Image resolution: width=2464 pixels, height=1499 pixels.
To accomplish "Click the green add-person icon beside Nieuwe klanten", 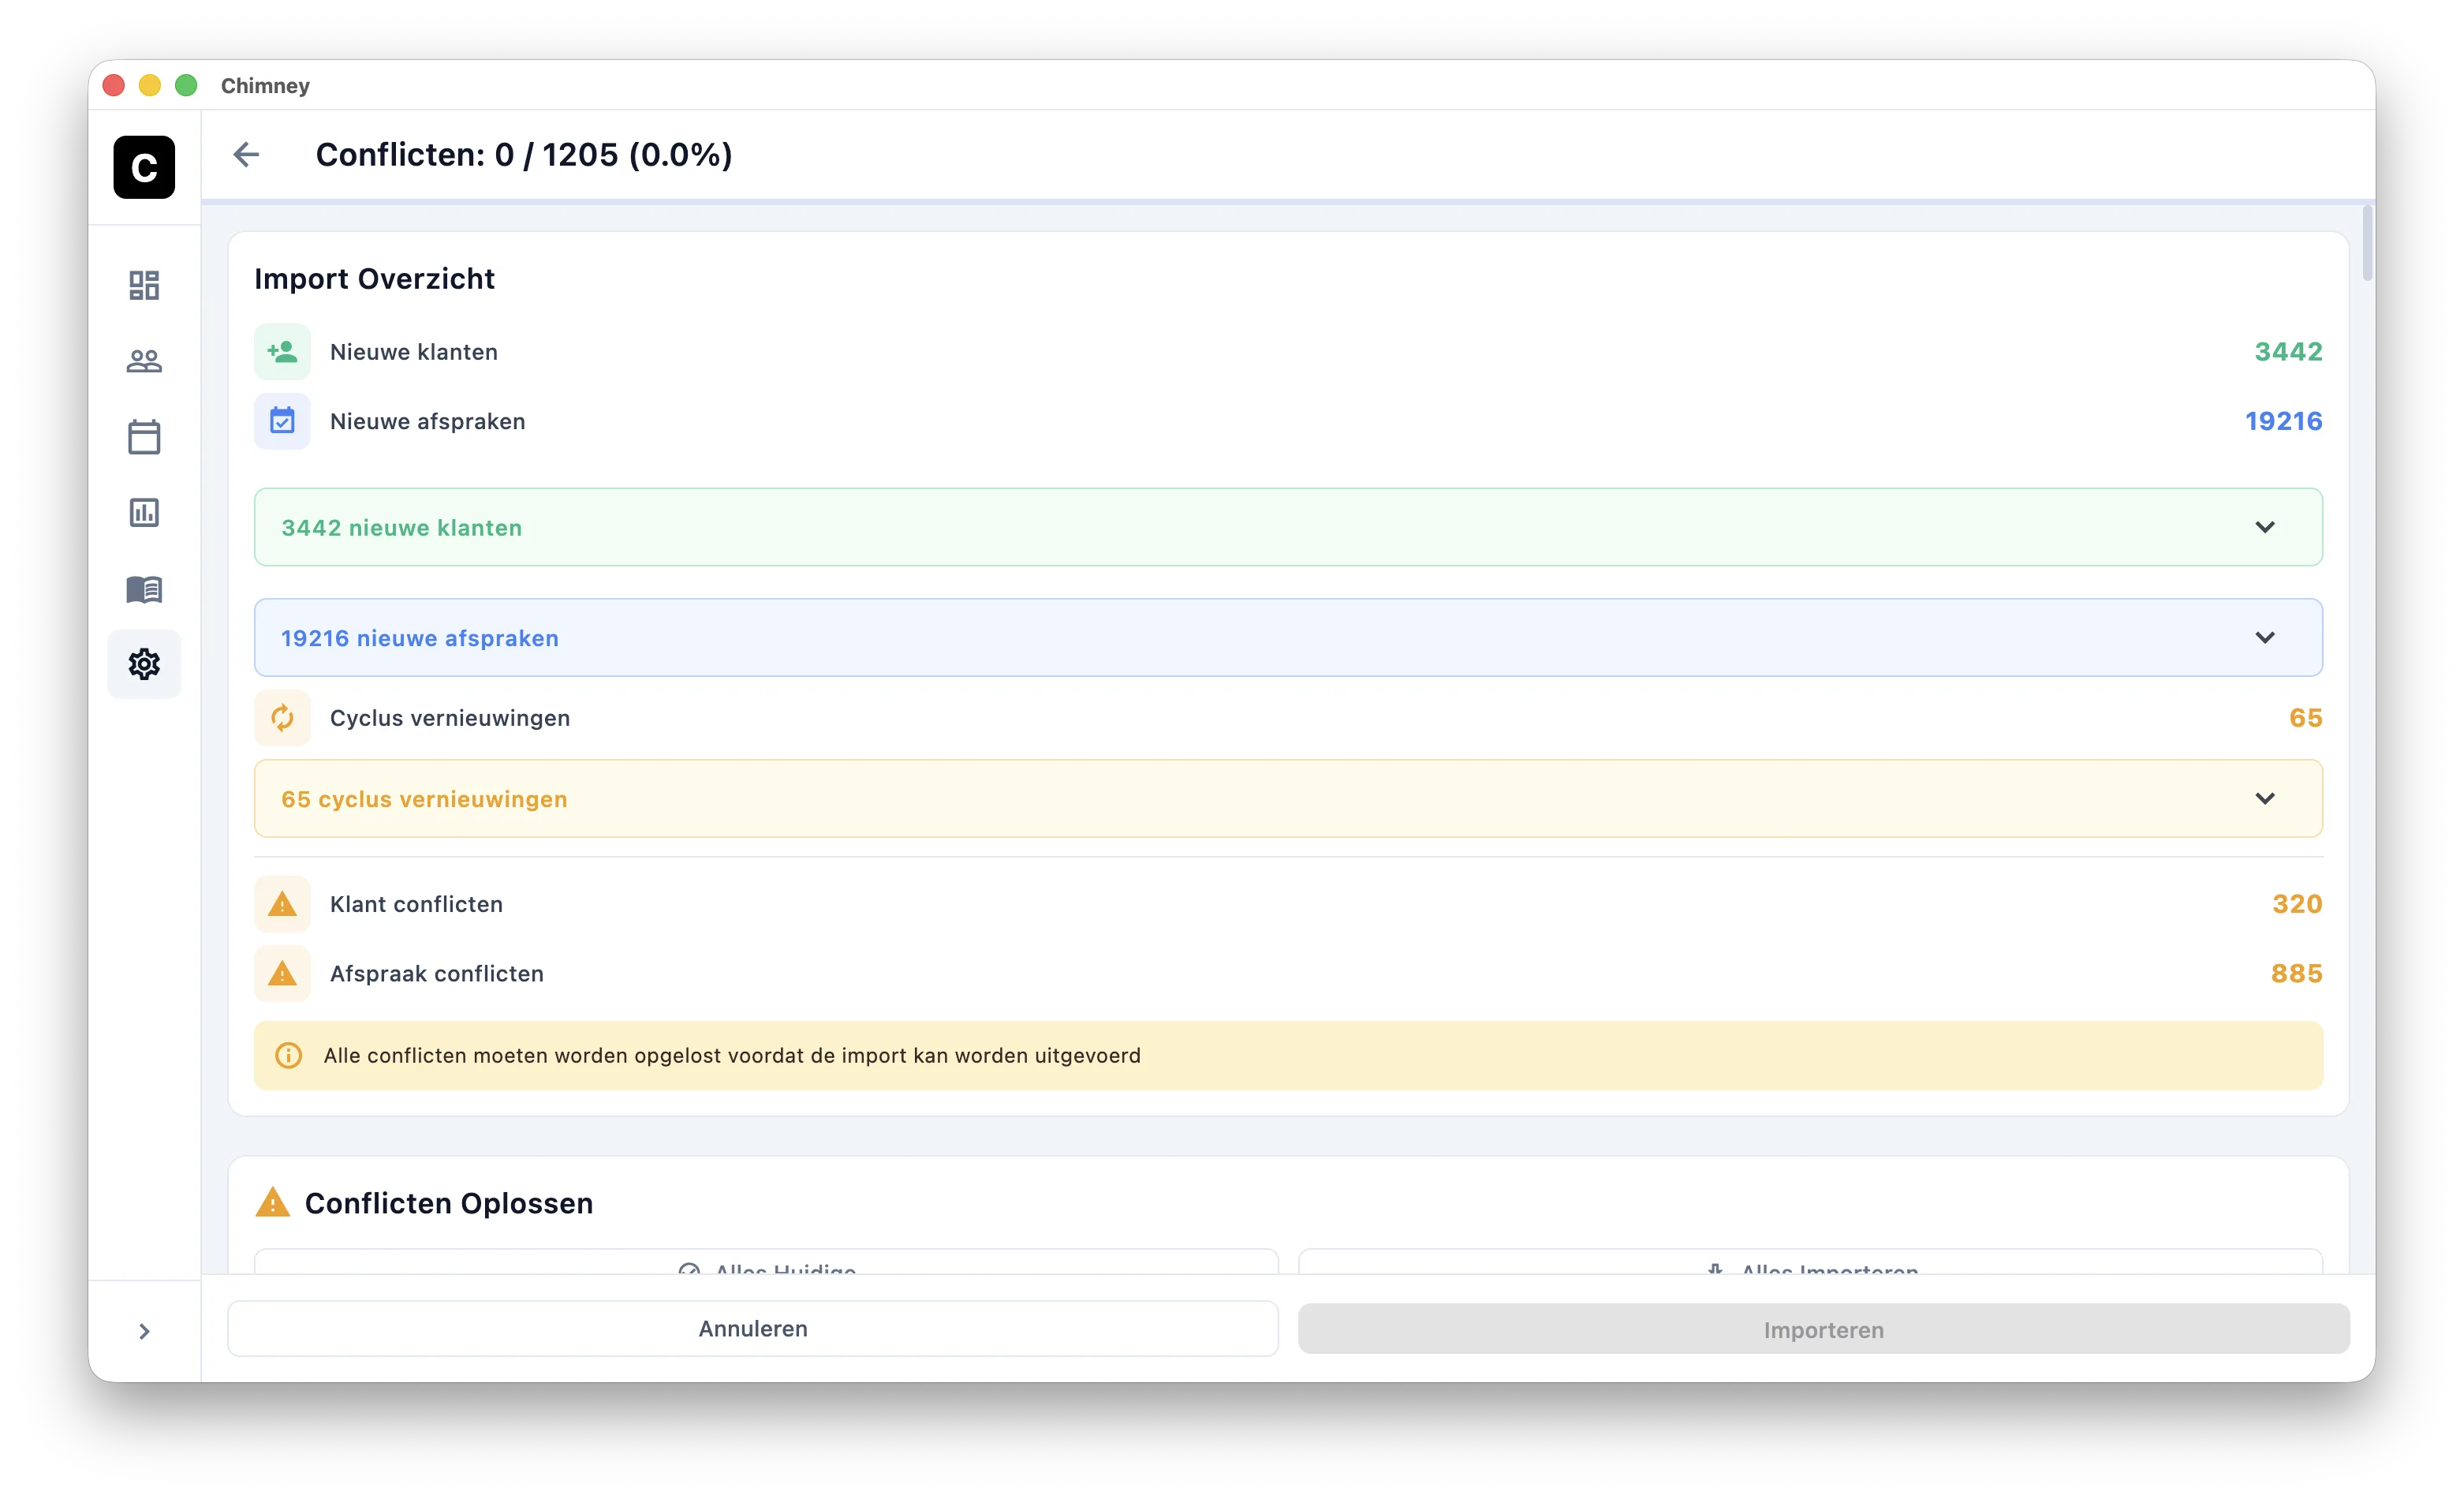I will [282, 352].
